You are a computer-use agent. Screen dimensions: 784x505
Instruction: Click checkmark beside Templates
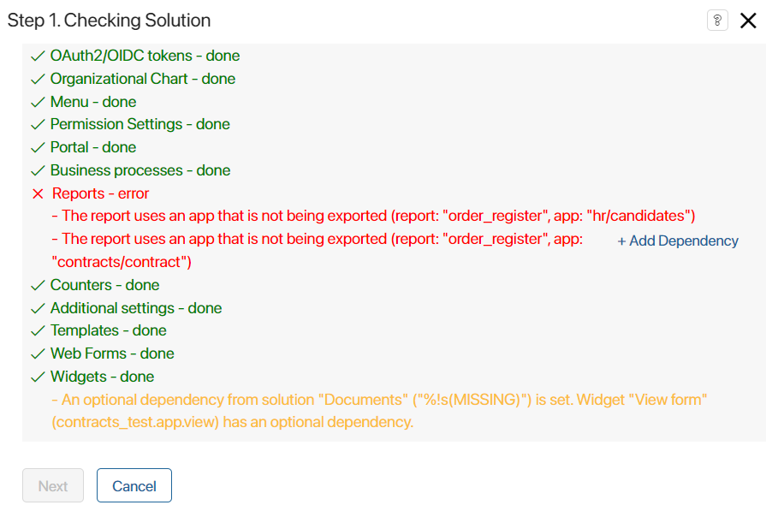point(38,331)
